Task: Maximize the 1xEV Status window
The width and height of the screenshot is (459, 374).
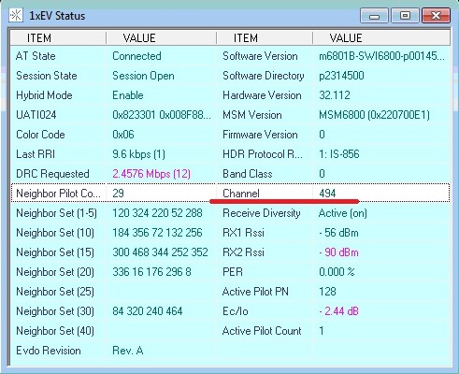Action: pos(405,16)
